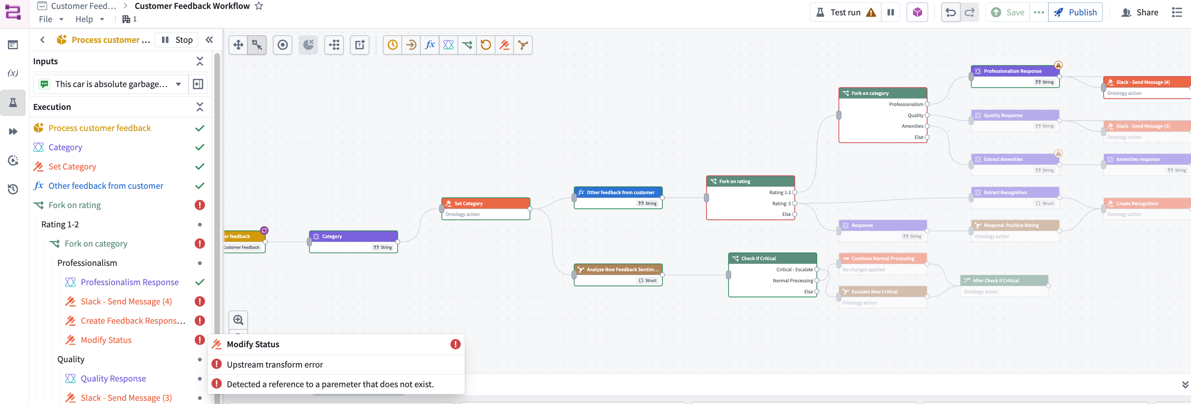Activate the selection cursor tool

click(257, 45)
